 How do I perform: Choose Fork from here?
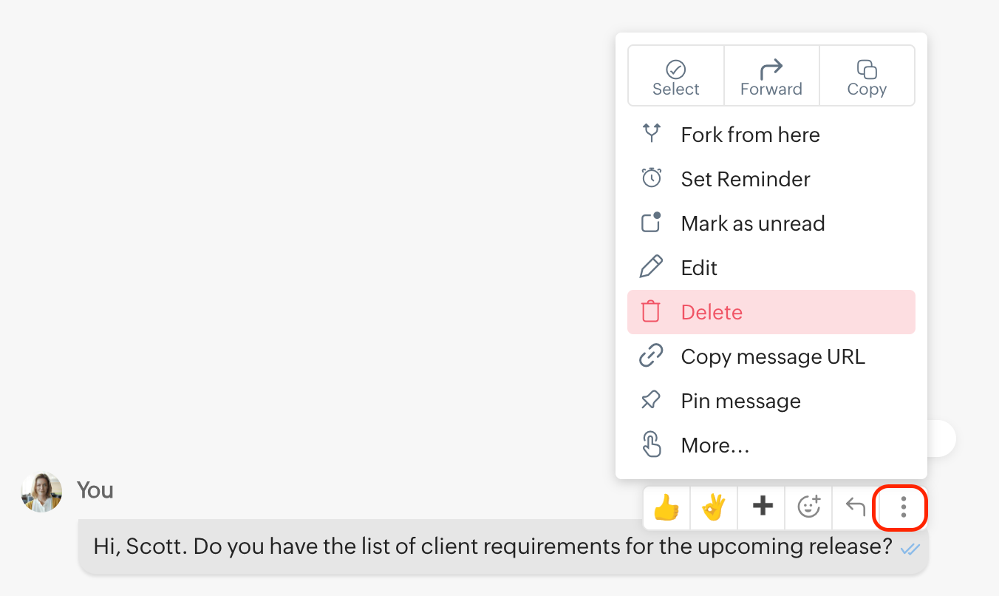pyautogui.click(x=750, y=135)
